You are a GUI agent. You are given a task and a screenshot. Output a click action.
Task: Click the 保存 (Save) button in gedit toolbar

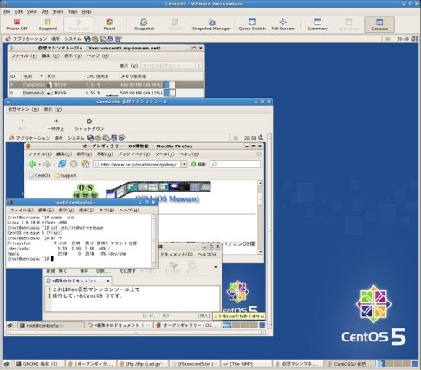point(84,271)
